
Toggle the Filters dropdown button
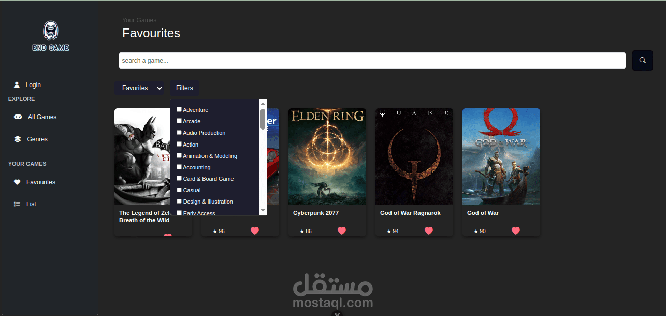coord(184,88)
